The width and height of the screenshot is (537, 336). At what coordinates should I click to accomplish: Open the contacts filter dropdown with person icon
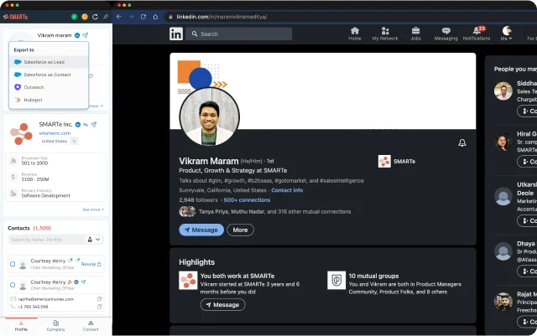[x=94, y=240]
